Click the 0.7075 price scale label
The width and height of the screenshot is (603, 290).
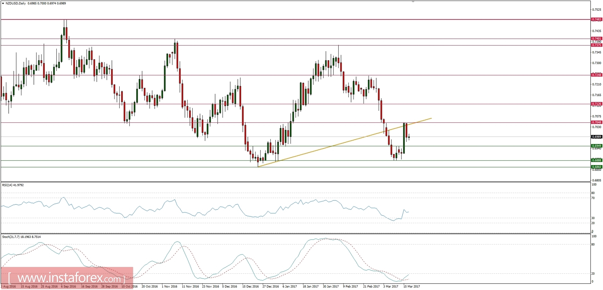[597, 117]
